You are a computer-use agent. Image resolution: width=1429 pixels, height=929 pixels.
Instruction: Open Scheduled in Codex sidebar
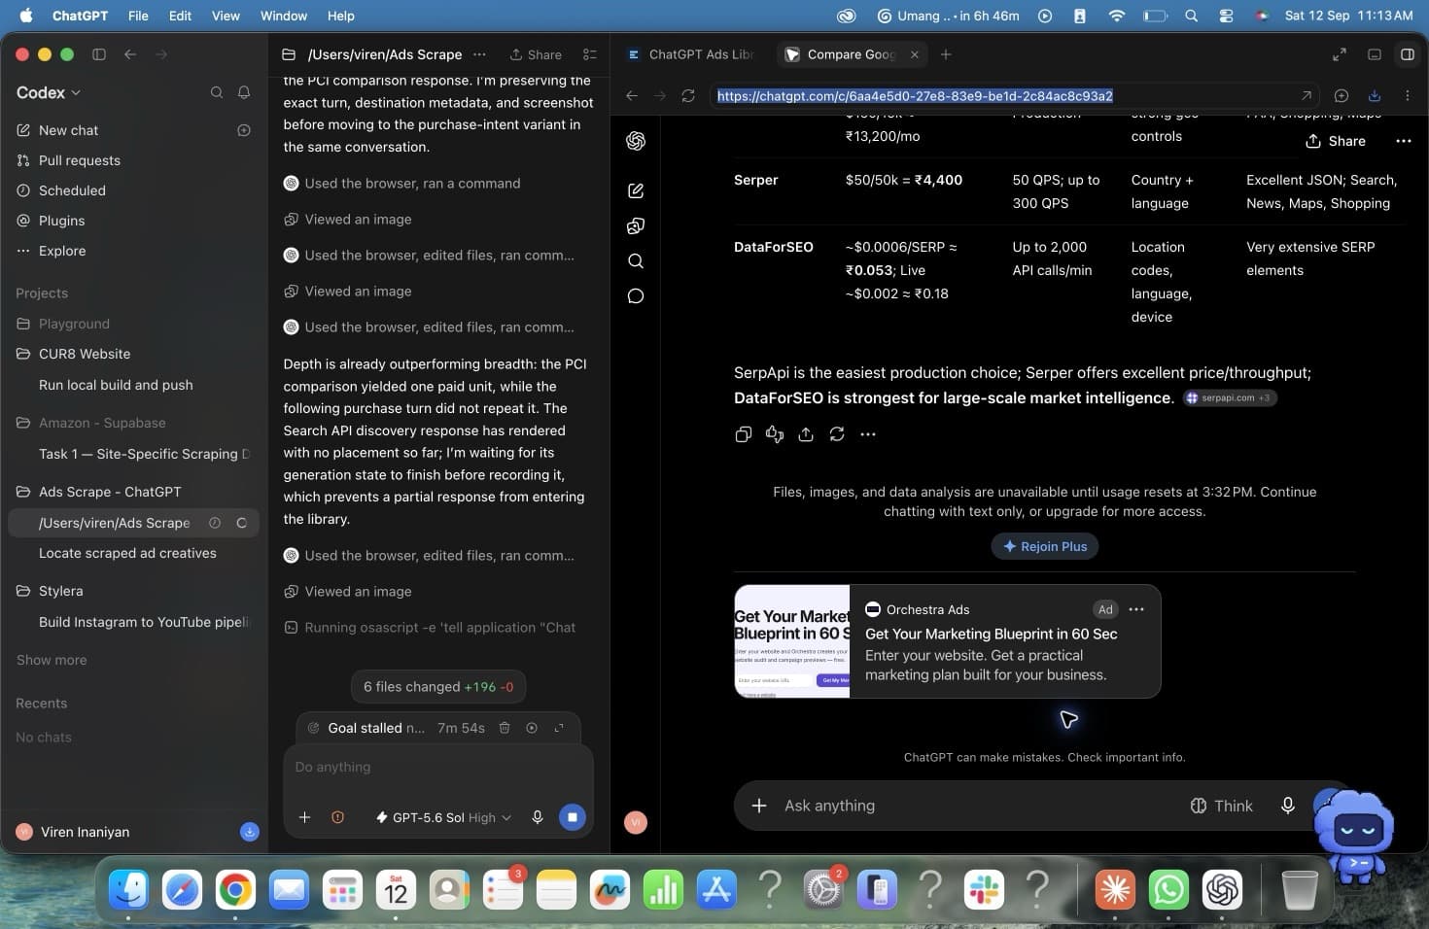click(x=72, y=190)
